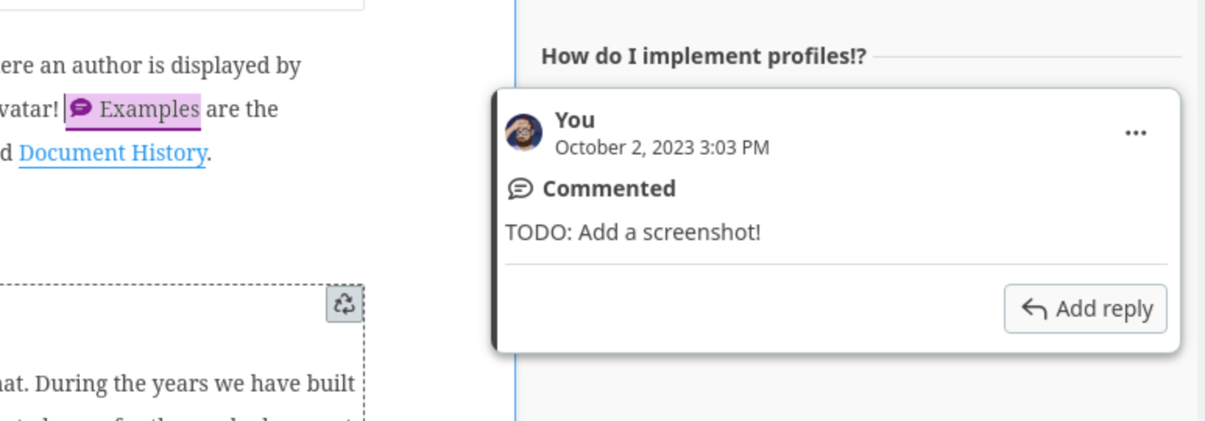Open the Document History link
The width and height of the screenshot is (1205, 421).
[x=111, y=153]
